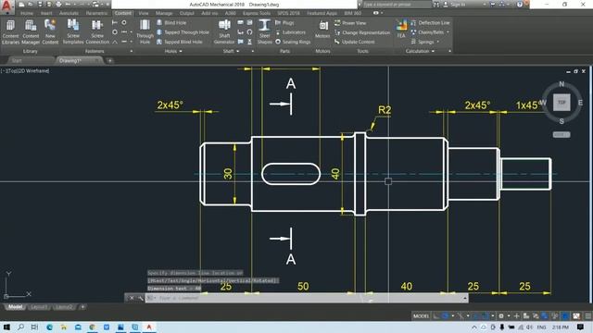This screenshot has width=593, height=333.
Task: Select Tapped Blind Hole tool
Action: 179,42
